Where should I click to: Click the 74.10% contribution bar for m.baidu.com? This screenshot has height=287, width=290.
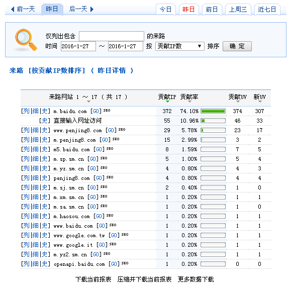point(213,111)
